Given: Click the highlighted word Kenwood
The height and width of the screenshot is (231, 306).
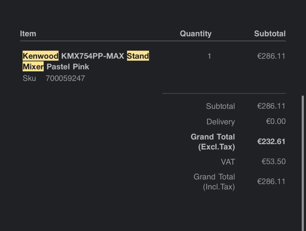Looking at the screenshot, I should coord(41,56).
